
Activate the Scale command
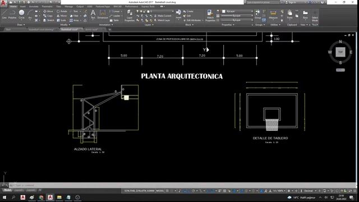(x=61, y=20)
